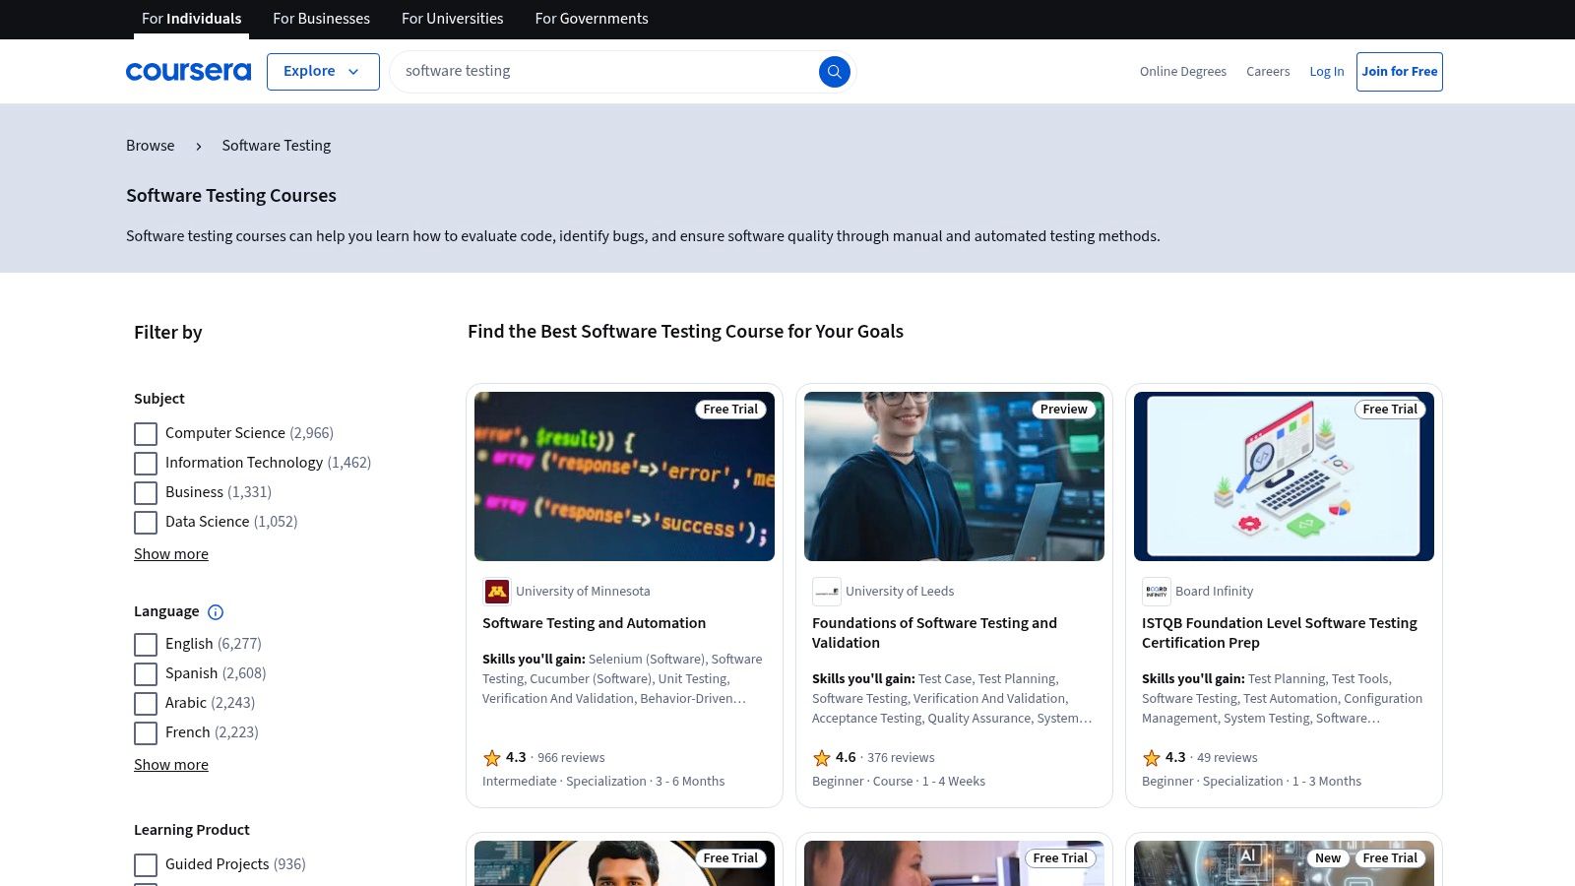The height and width of the screenshot is (886, 1575).
Task: Click the Board Infinity logo icon
Action: pos(1157,592)
